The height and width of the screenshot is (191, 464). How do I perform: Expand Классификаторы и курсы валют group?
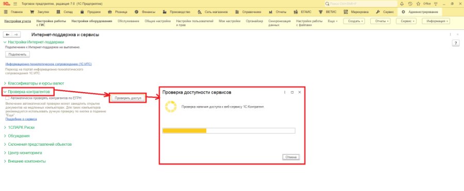tap(36, 83)
